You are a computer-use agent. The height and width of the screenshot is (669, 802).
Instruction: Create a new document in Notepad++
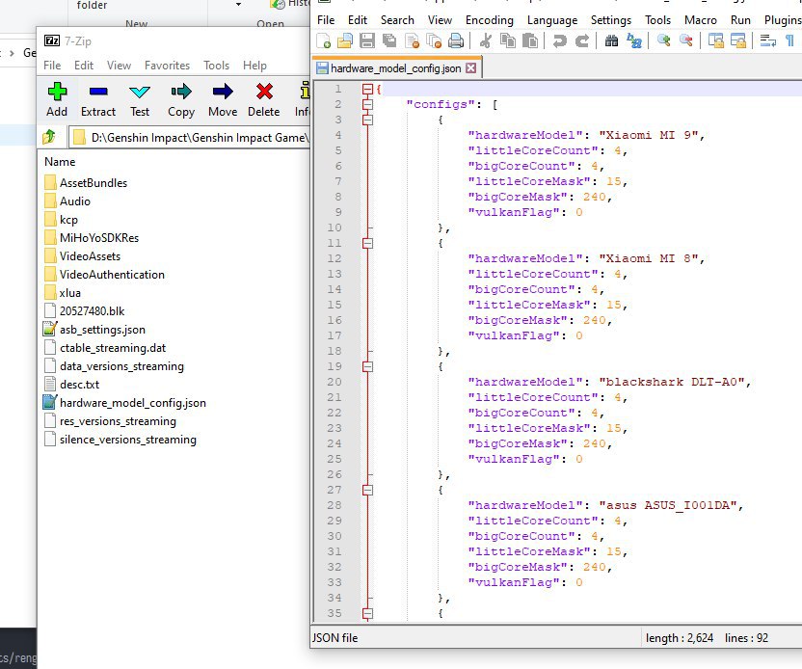pyautogui.click(x=323, y=40)
